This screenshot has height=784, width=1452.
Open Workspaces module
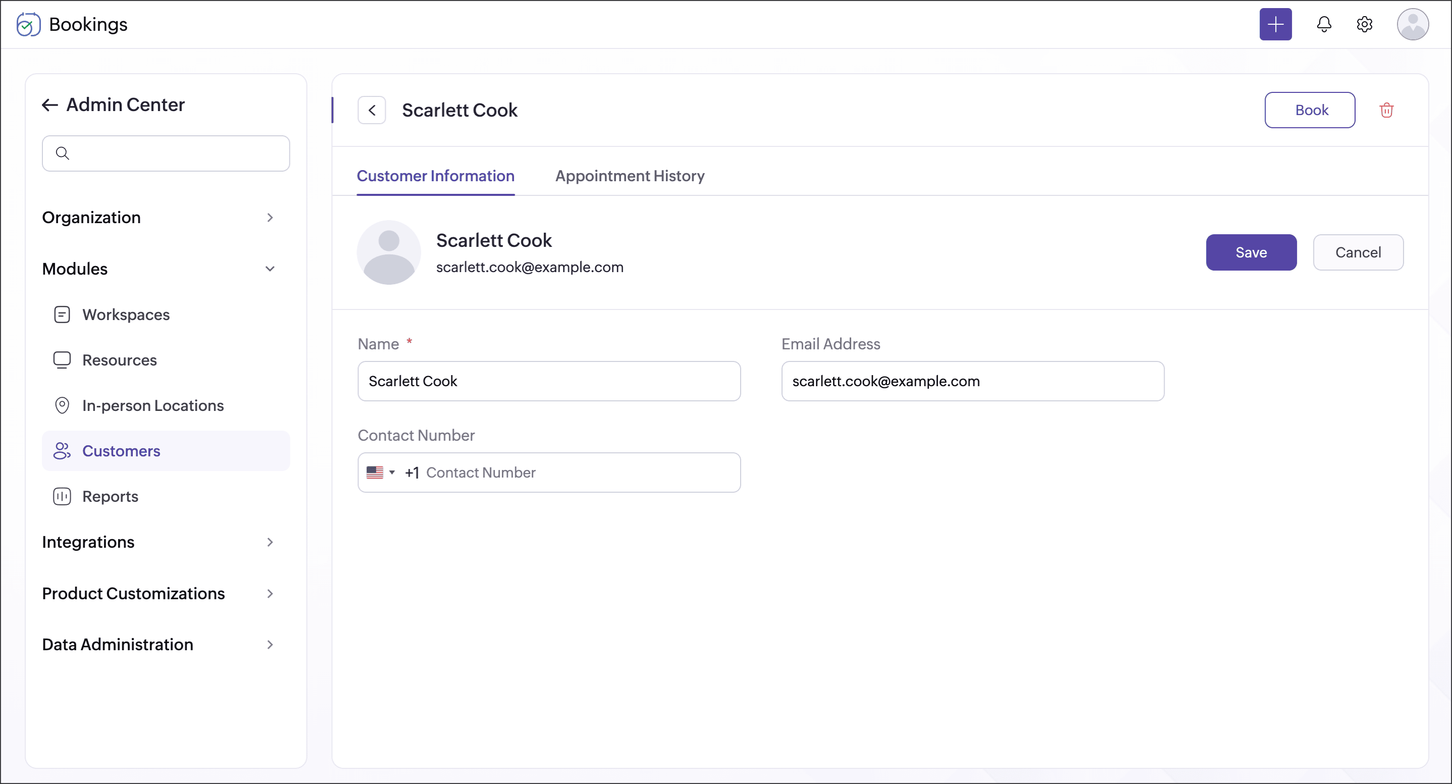pyautogui.click(x=166, y=315)
